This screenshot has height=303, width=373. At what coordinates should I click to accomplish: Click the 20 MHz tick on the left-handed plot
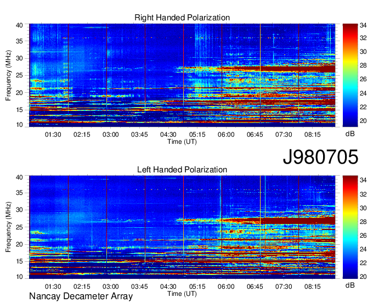click(x=19, y=244)
